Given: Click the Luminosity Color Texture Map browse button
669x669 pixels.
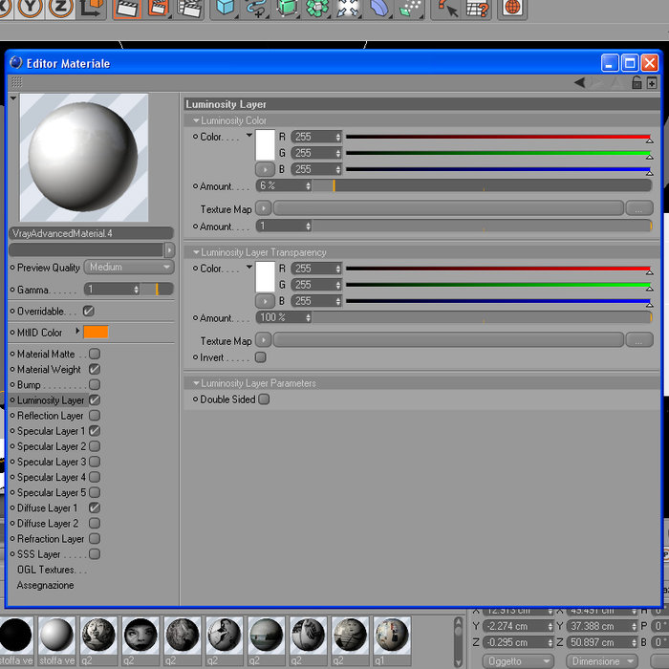Looking at the screenshot, I should [638, 208].
